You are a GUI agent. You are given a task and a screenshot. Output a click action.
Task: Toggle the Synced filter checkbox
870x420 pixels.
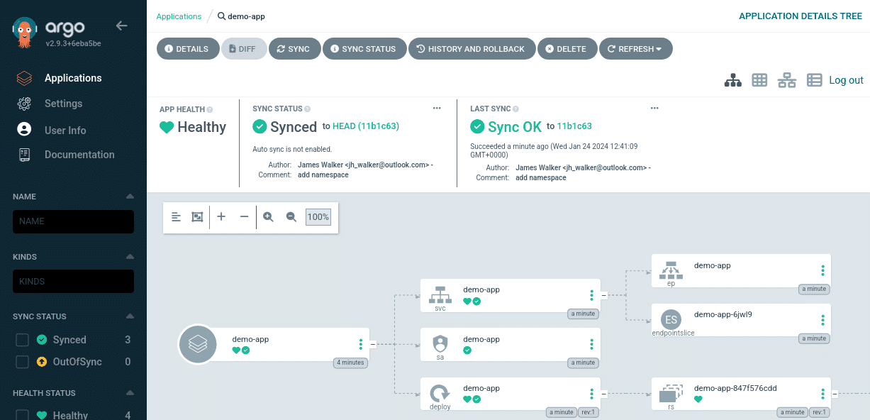click(x=22, y=339)
